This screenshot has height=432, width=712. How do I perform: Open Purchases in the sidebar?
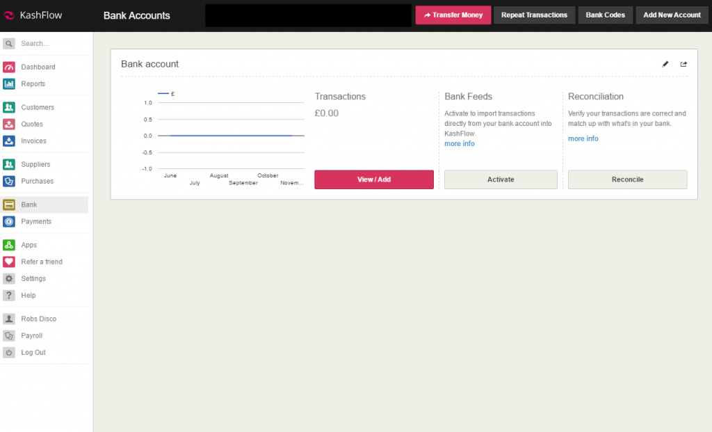click(38, 182)
